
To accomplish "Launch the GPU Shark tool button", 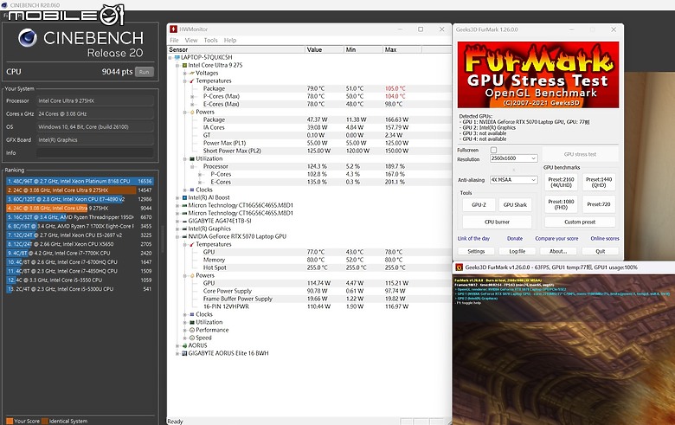I will 515,205.
